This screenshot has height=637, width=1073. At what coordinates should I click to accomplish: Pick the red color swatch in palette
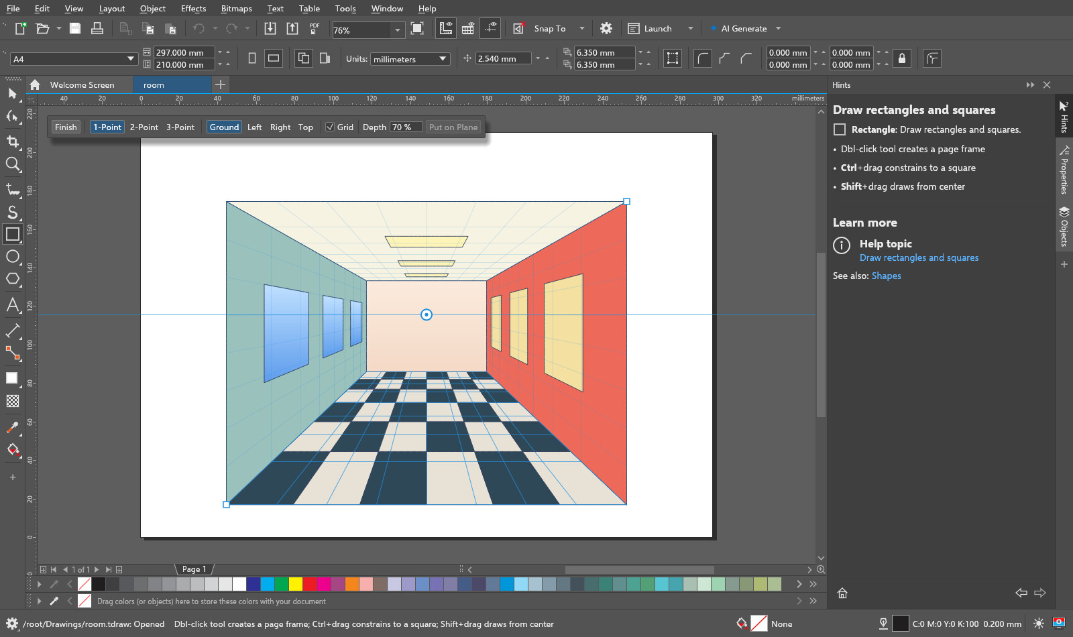pos(310,584)
